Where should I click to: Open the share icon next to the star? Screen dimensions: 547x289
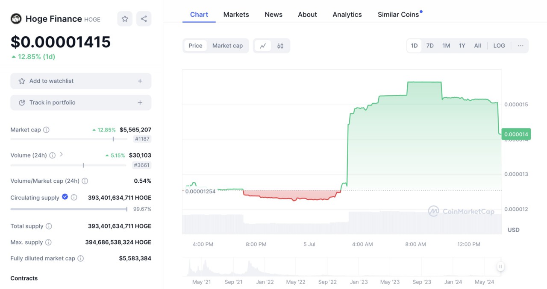[144, 18]
